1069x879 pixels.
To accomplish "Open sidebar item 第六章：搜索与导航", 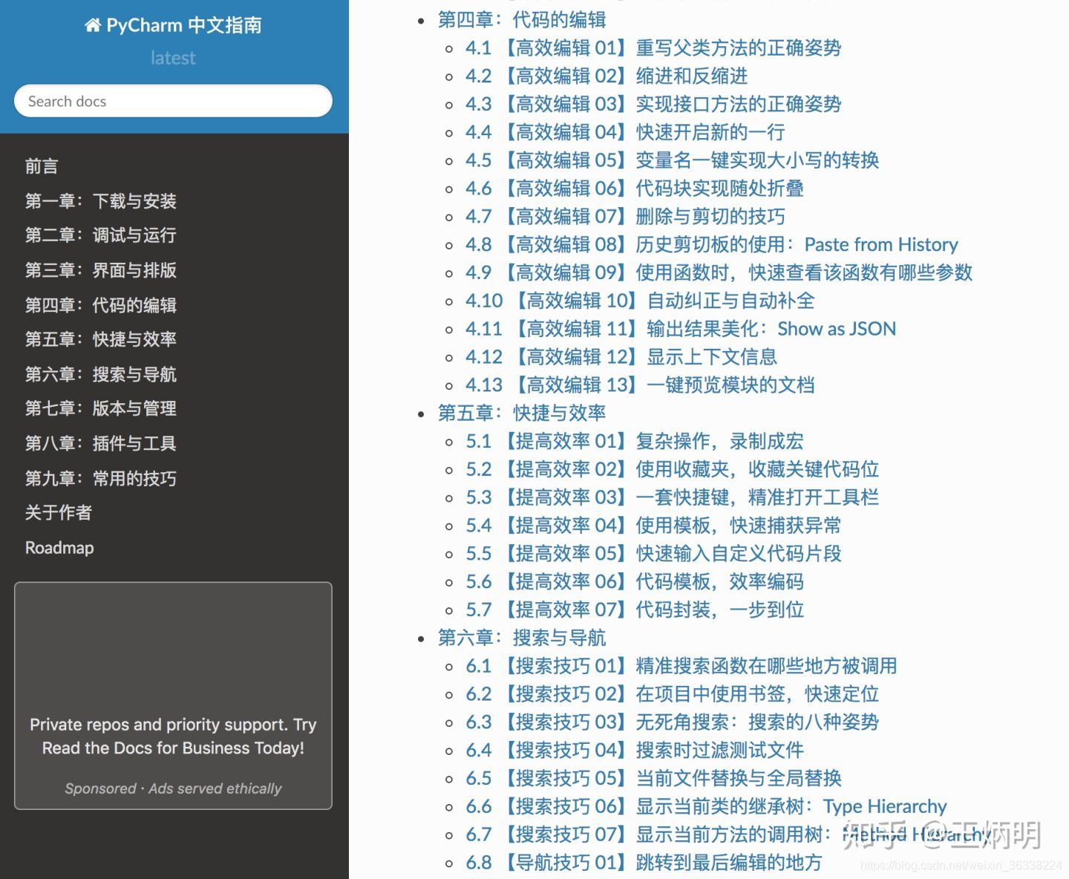I will pyautogui.click(x=101, y=374).
